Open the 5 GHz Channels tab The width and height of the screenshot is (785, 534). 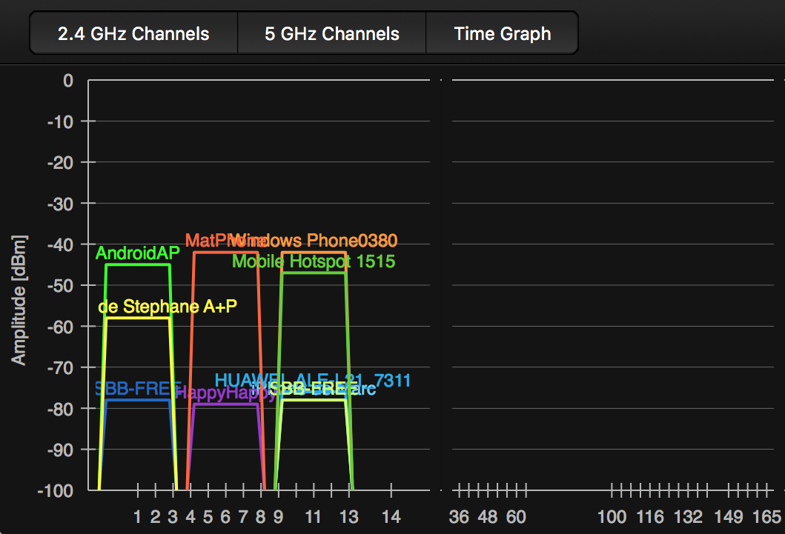point(332,33)
